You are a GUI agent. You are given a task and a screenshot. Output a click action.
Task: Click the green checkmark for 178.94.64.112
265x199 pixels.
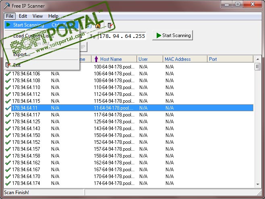8,94
